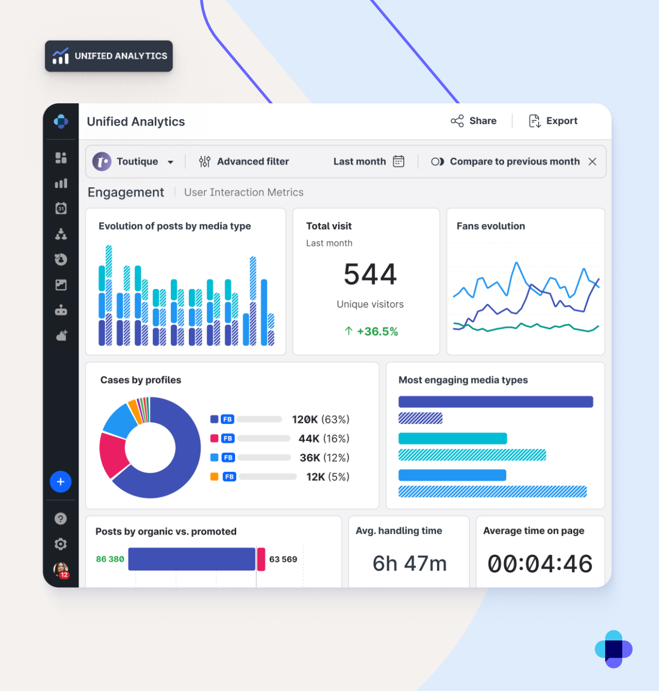Click the help question mark icon

pos(60,519)
